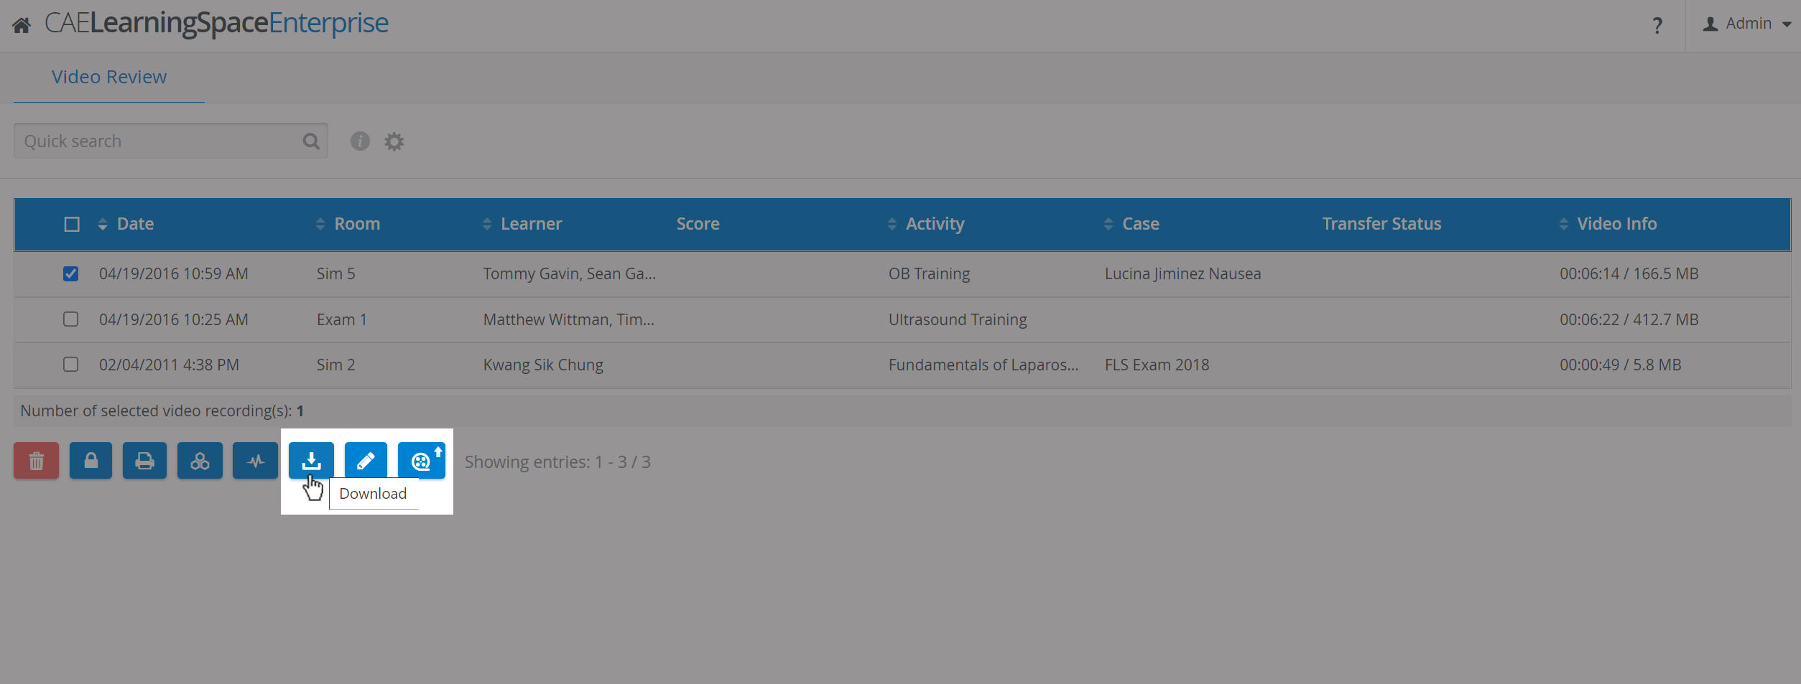Click the padlock lock recordings icon

pos(91,461)
